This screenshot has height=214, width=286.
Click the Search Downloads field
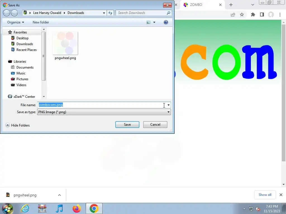pyautogui.click(x=141, y=13)
